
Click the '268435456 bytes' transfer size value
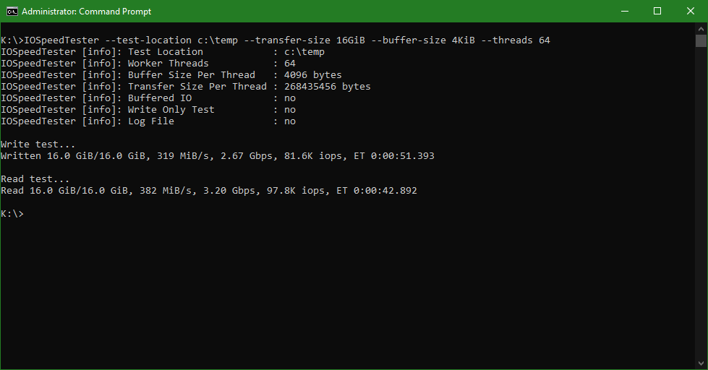coord(328,87)
